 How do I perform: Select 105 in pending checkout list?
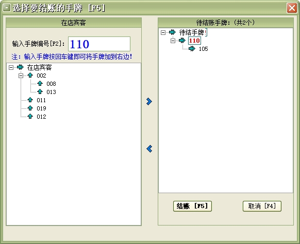pyautogui.click(x=204, y=49)
